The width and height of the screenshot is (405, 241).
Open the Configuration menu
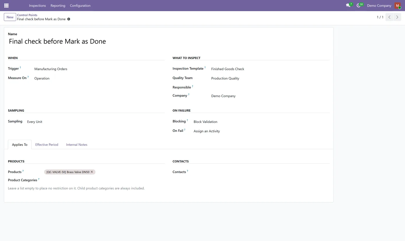point(80,5)
